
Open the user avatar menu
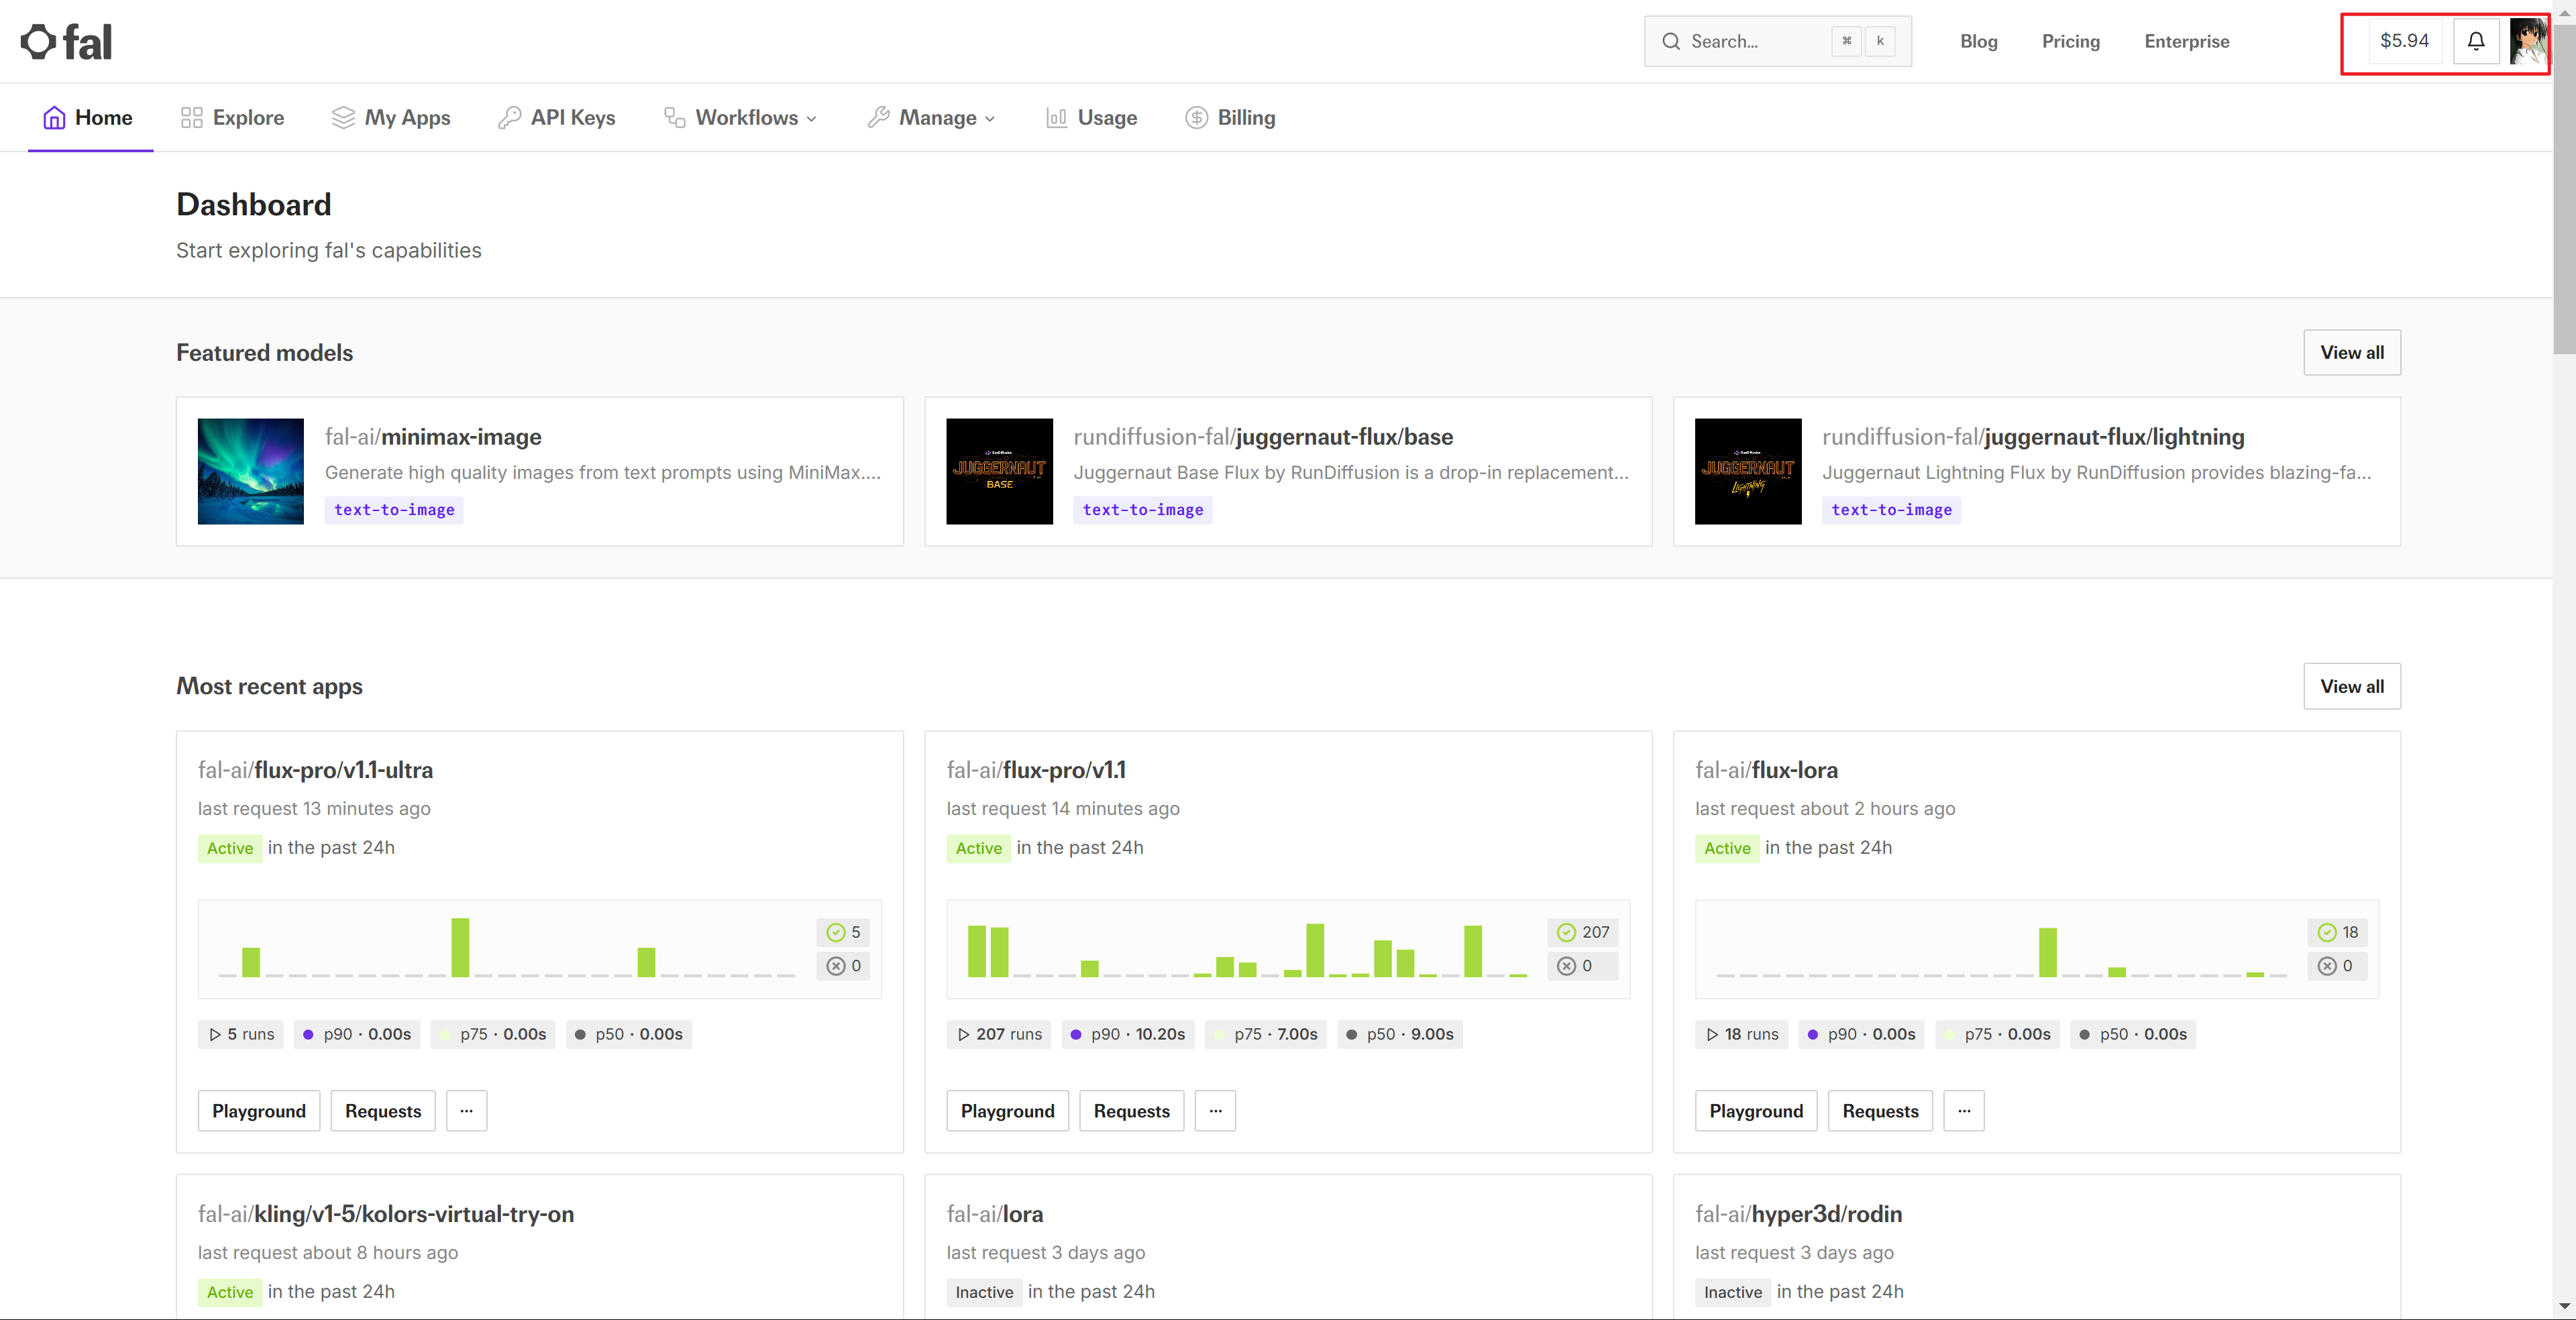point(2528,41)
